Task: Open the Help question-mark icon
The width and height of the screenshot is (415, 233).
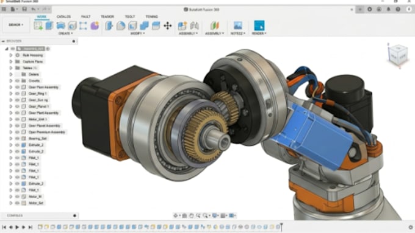Action: tap(398, 9)
